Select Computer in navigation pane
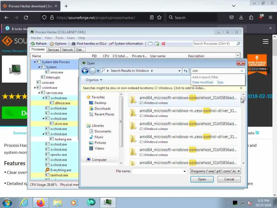 (99, 160)
